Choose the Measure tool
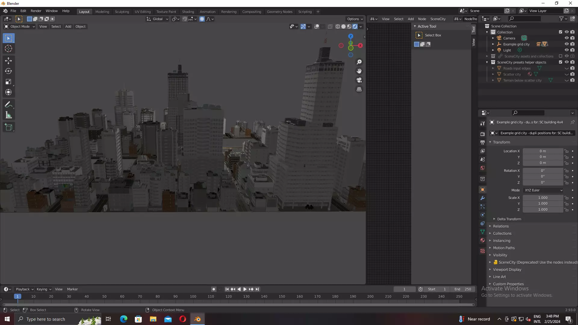Image resolution: width=578 pixels, height=325 pixels. click(8, 115)
